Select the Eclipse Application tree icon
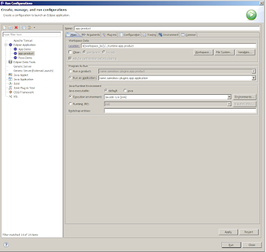266x252 pixels. point(10,45)
